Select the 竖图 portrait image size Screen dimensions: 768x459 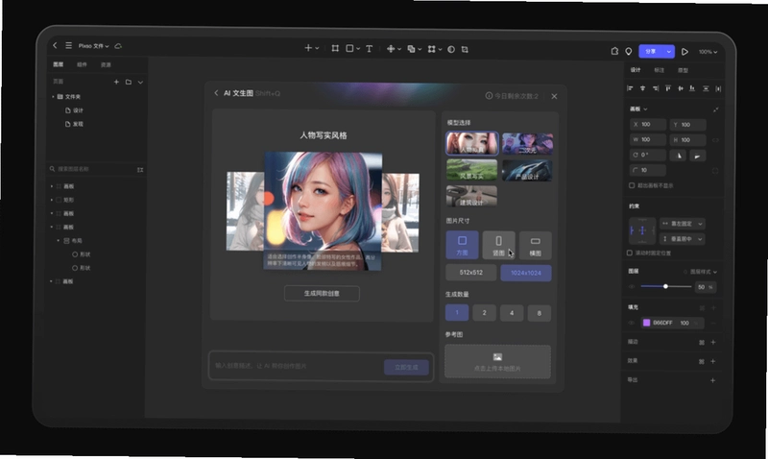coord(498,245)
